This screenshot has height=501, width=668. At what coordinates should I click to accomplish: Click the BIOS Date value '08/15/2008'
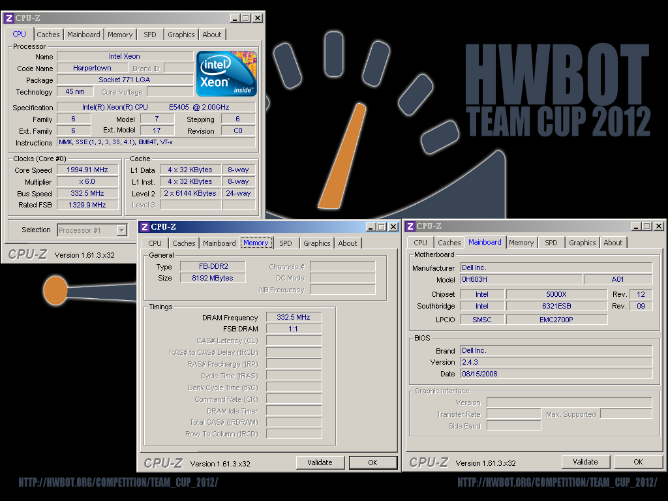tap(556, 374)
